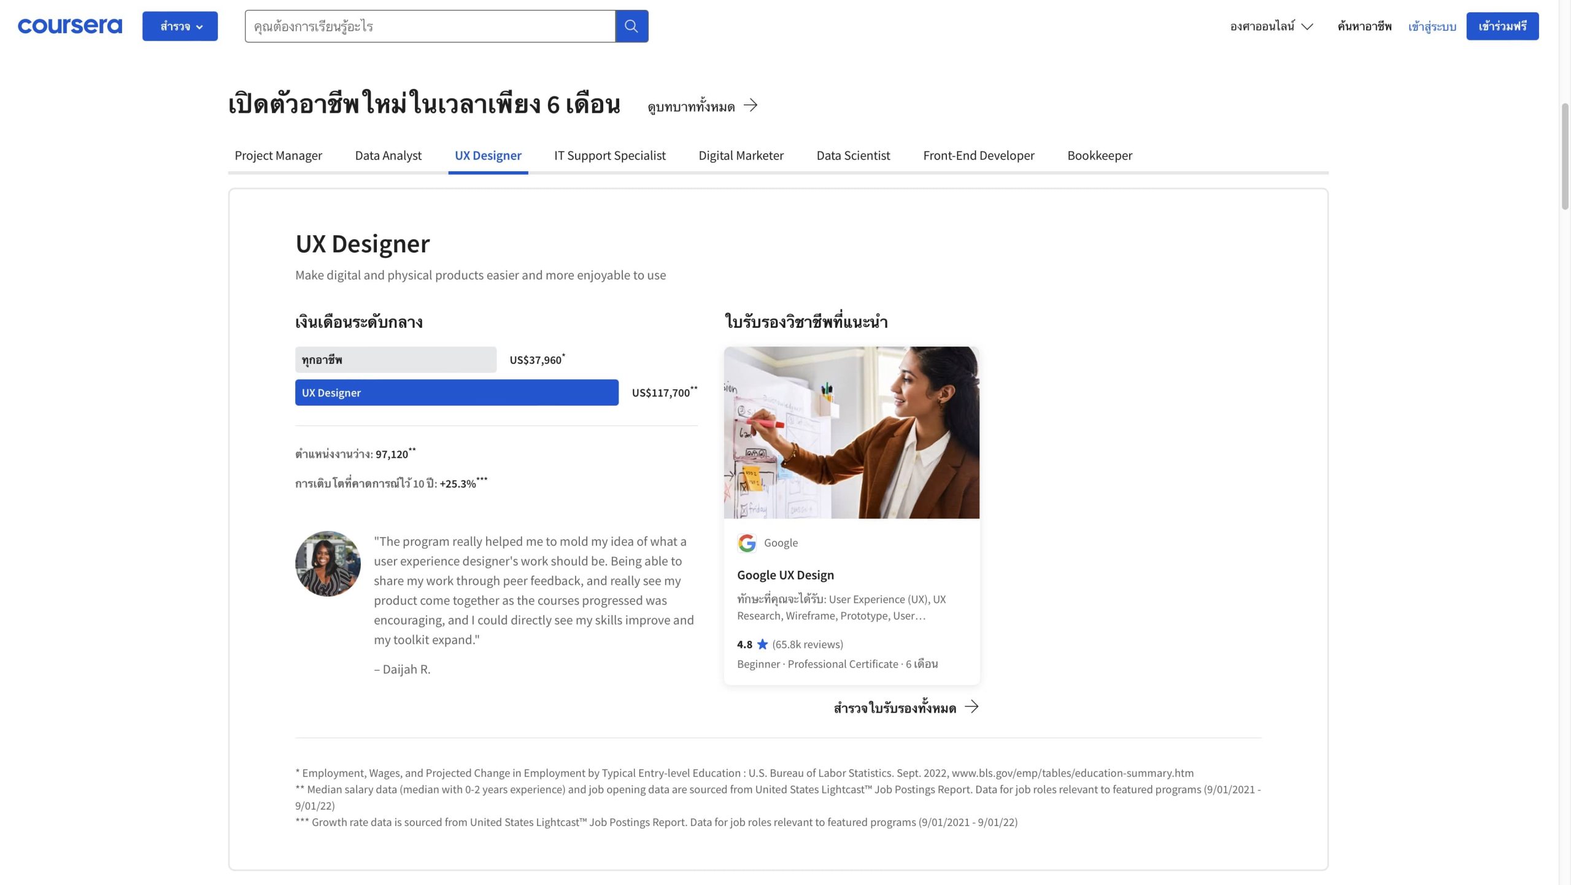Image resolution: width=1571 pixels, height=885 pixels.
Task: Click Daijah R.'s round profile photo
Action: coord(328,563)
